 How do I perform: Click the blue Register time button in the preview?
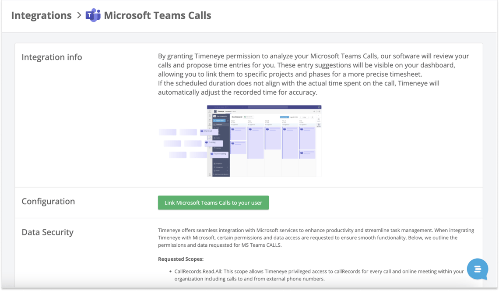click(285, 117)
